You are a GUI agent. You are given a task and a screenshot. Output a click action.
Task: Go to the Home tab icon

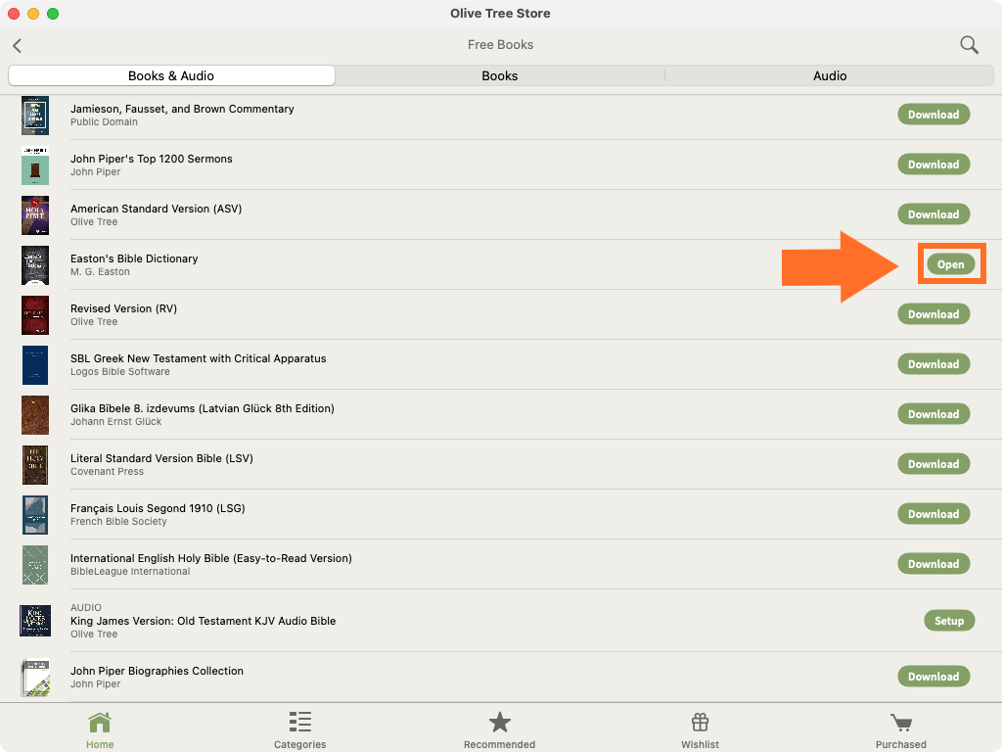100,723
